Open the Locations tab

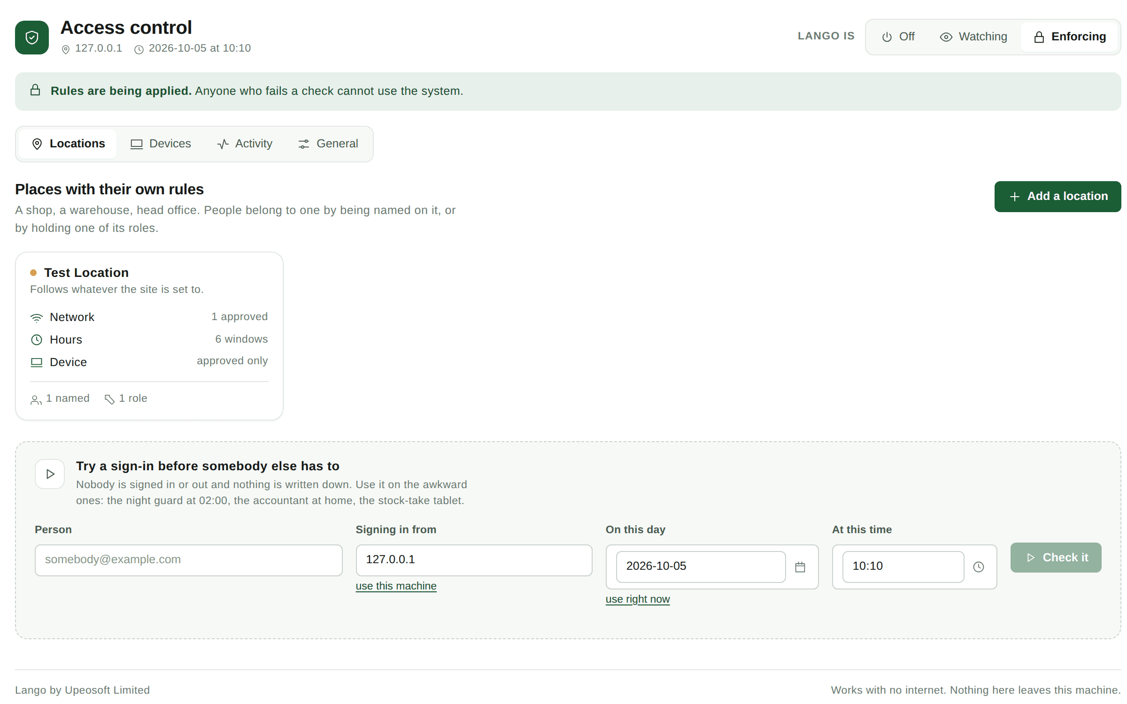coord(68,144)
